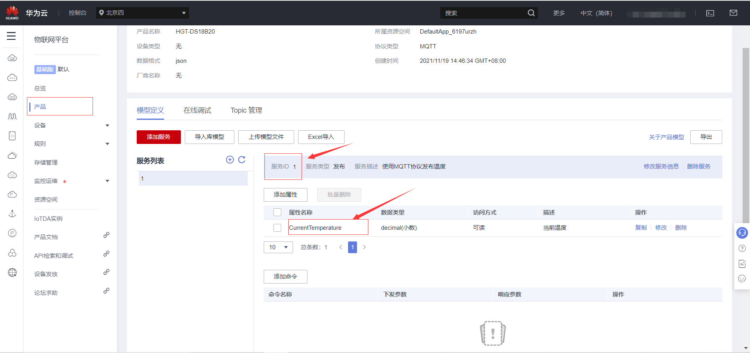Viewport: 750px width, 353px height.
Task: Click the plus icon beside 服务列表
Action: point(230,160)
